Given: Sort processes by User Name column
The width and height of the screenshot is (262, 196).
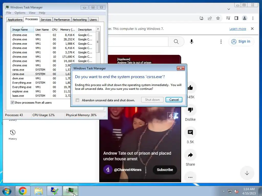Looking at the screenshot, I should [42, 30].
